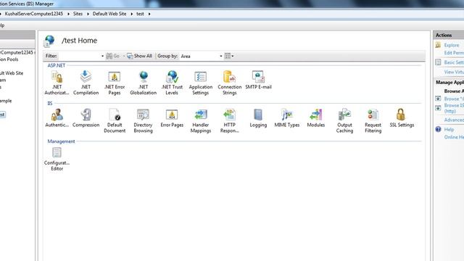Click the Explore folder icon
This screenshot has width=464, height=261.
438,45
